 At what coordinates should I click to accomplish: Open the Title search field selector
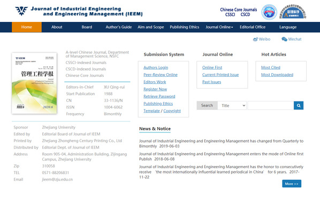tap(232, 105)
